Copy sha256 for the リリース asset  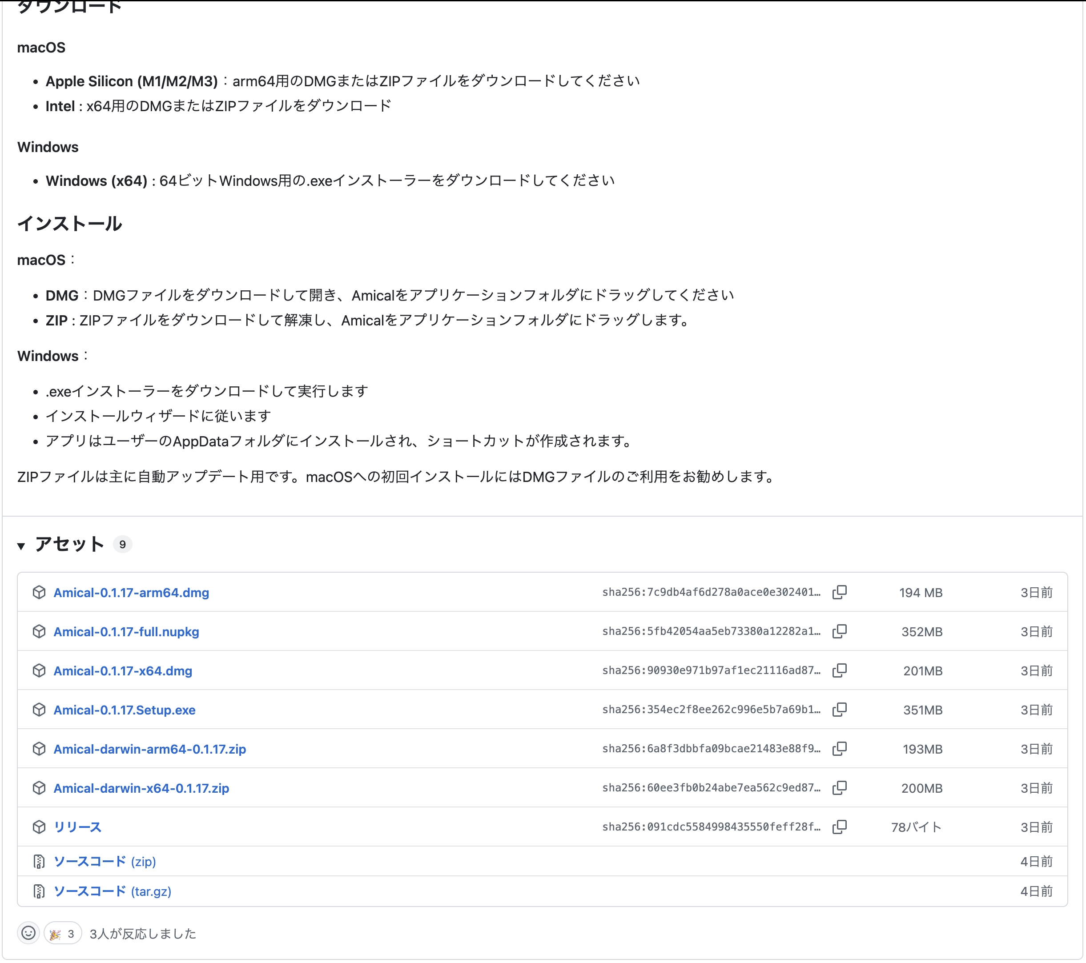(840, 827)
